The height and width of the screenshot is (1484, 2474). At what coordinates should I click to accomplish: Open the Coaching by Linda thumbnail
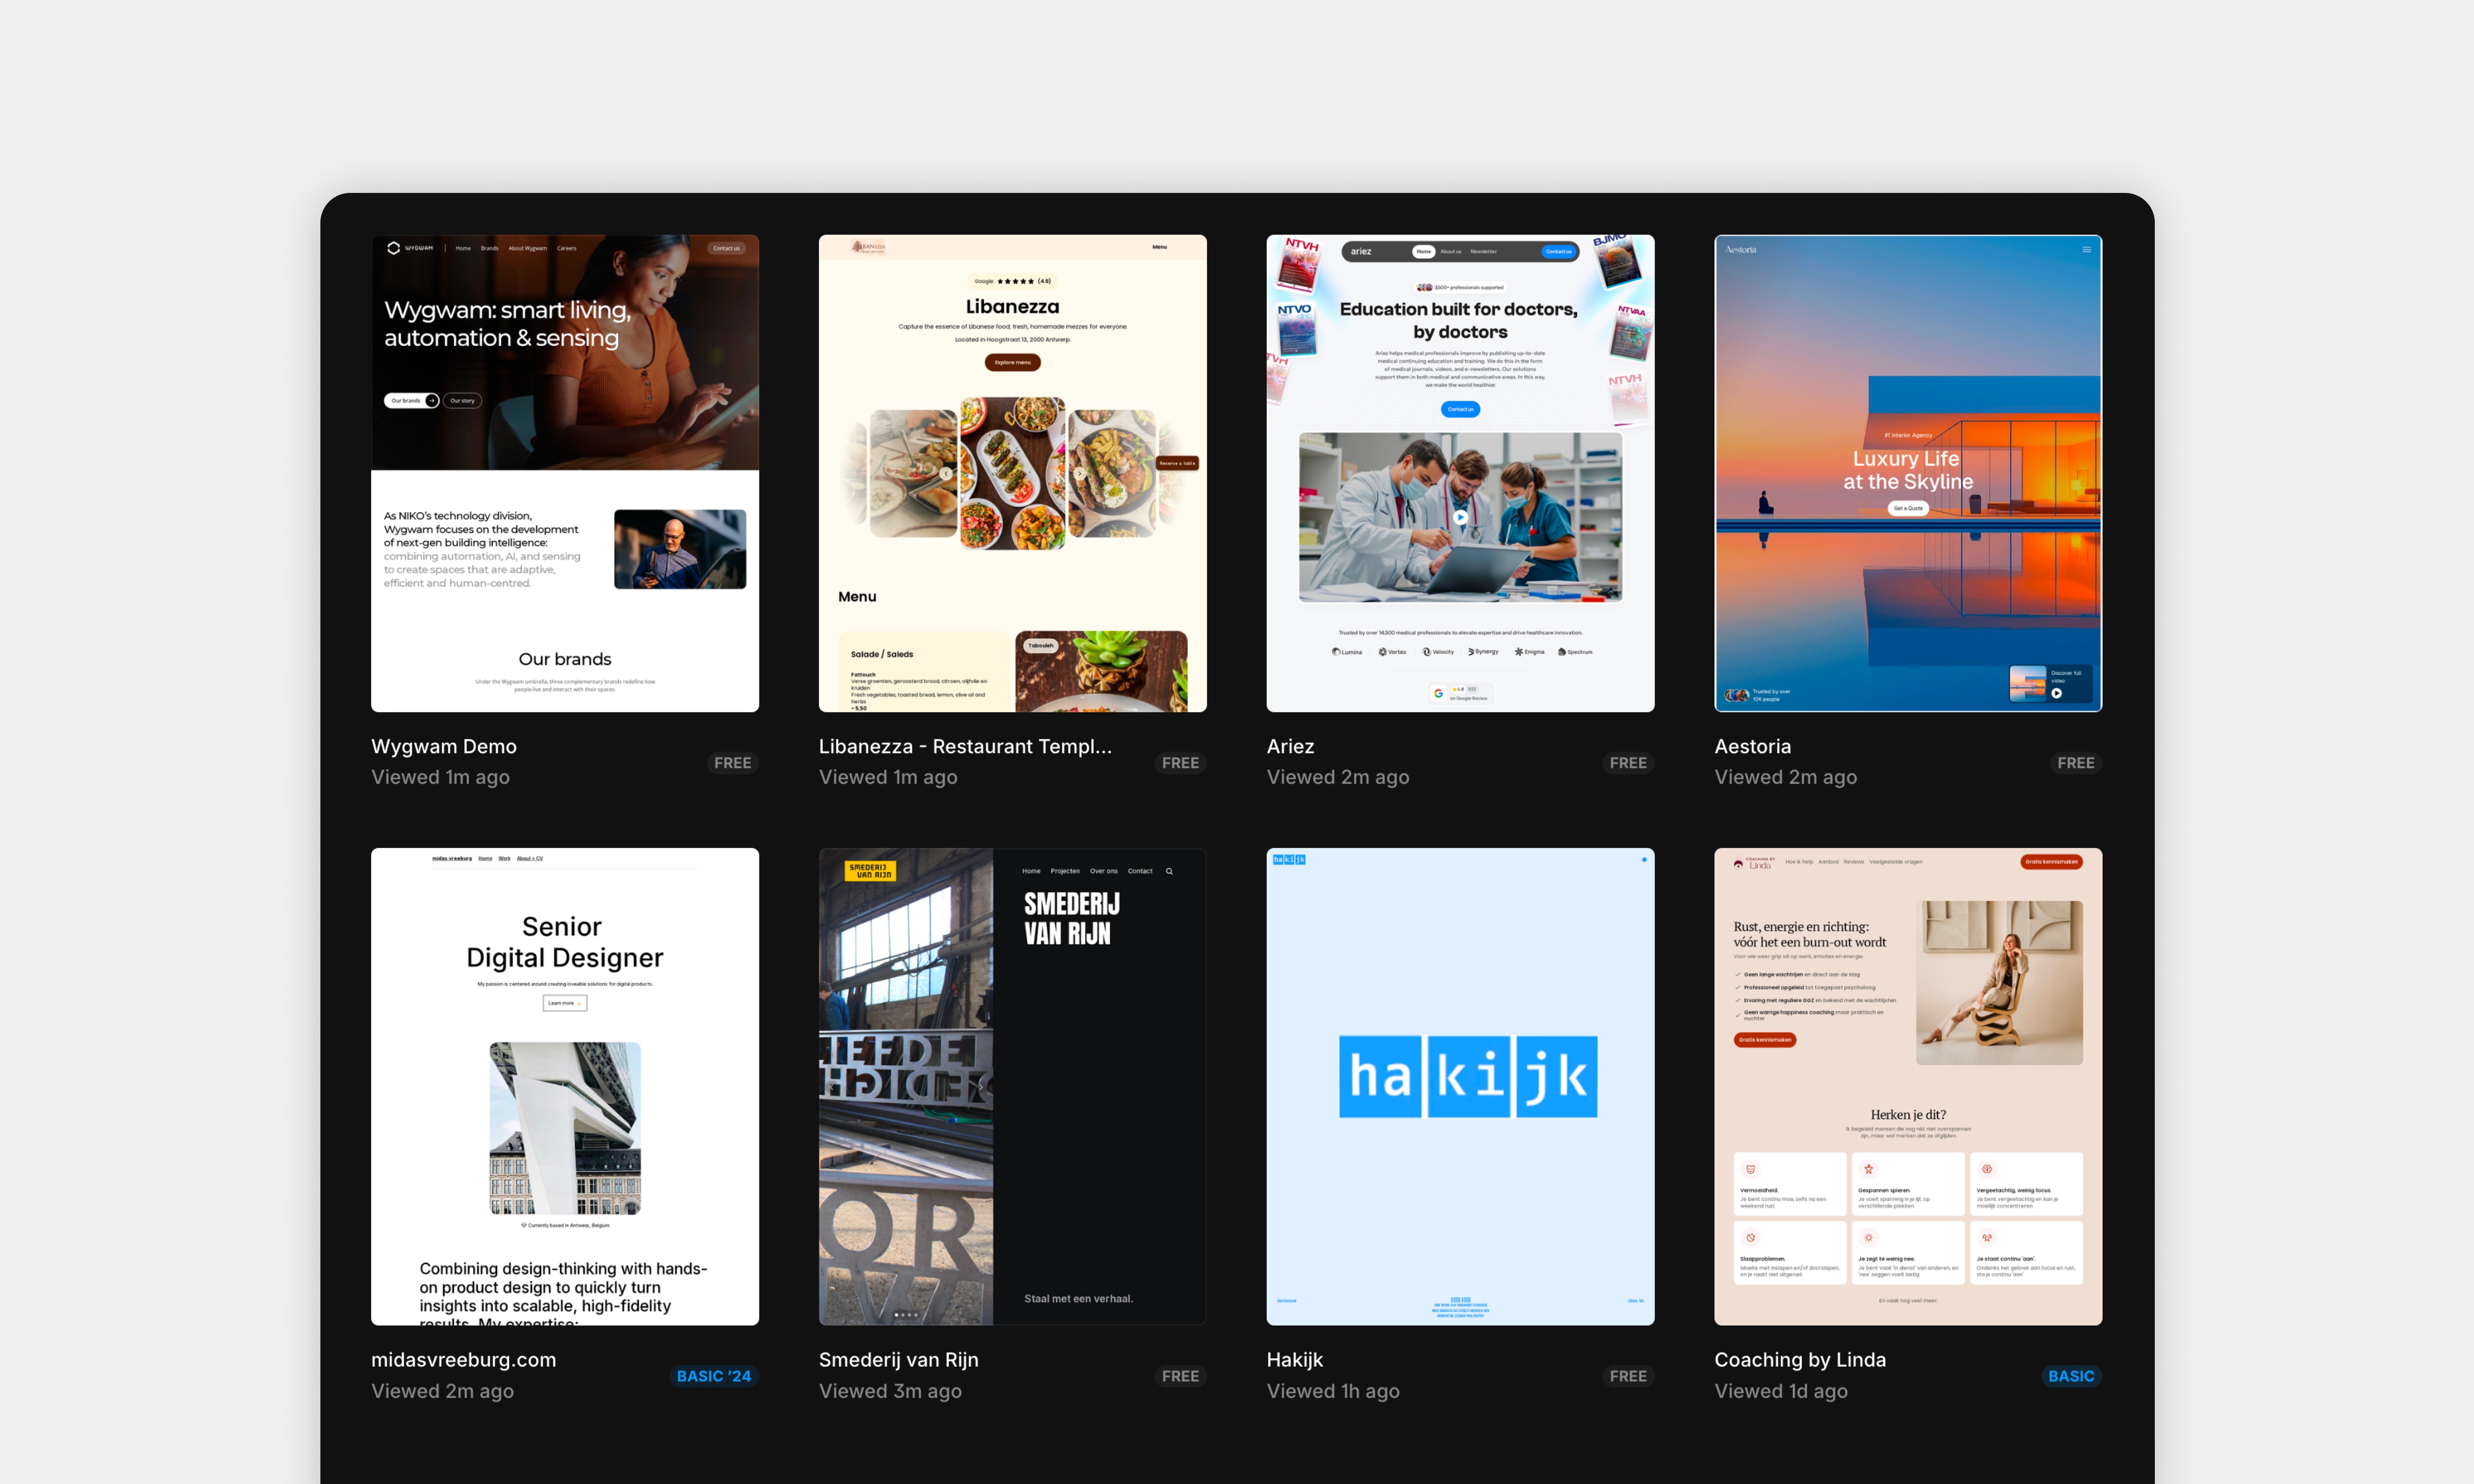click(x=1907, y=1086)
